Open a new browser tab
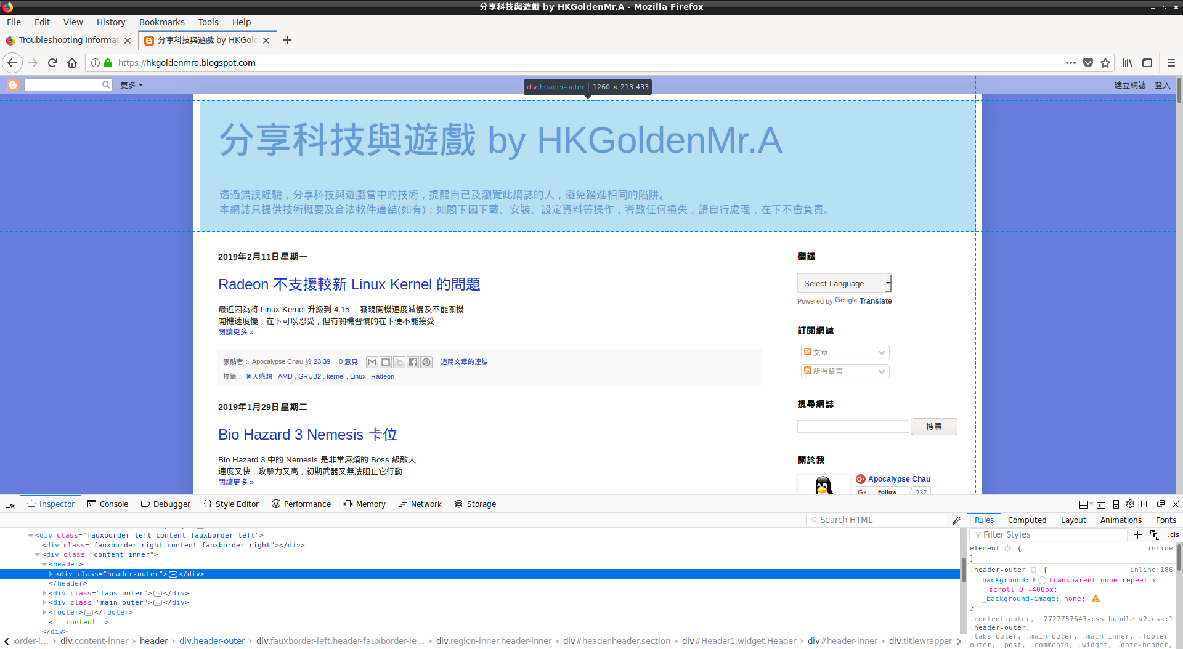The width and height of the screenshot is (1183, 649). pyautogui.click(x=287, y=40)
